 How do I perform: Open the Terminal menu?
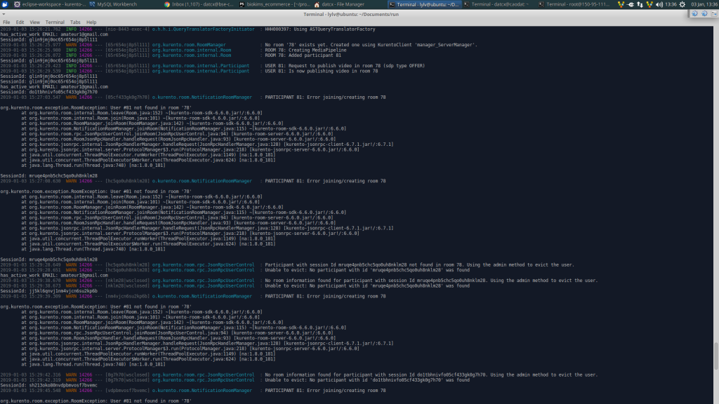pos(55,22)
